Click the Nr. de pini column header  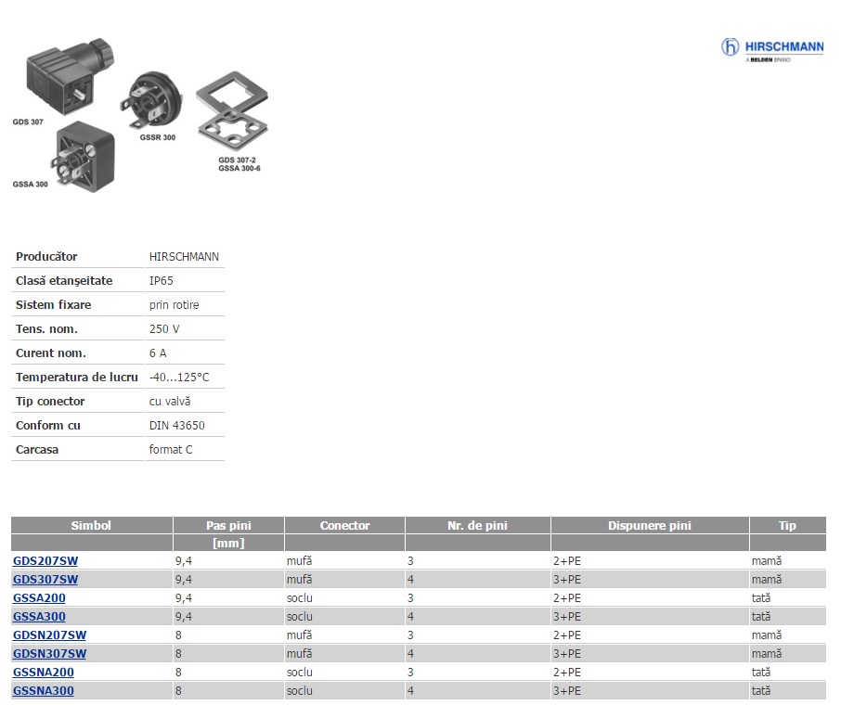coord(477,525)
